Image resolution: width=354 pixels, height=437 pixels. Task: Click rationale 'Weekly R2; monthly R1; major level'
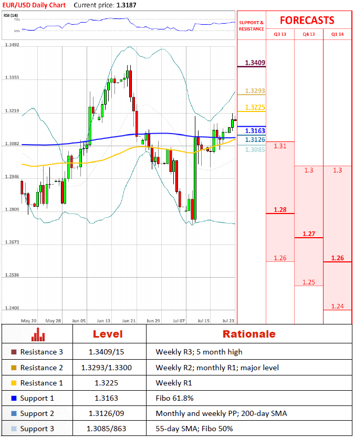coord(217,368)
